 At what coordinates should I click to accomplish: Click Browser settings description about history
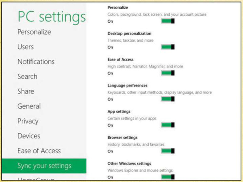pos(136,144)
